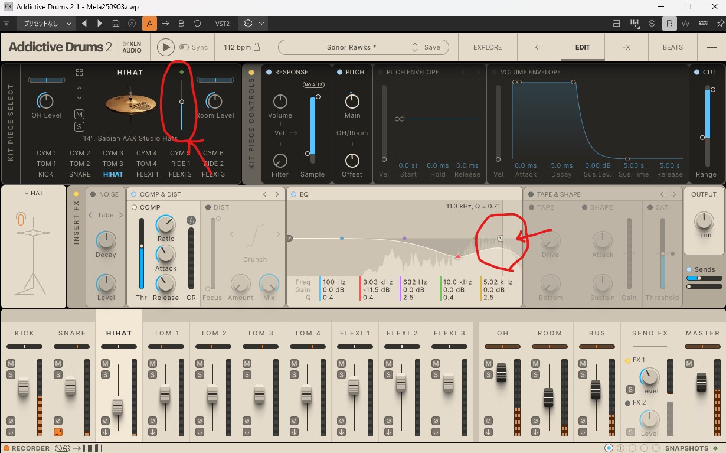This screenshot has width=726, height=453.
Task: Click the tempo lock icon beside 112 bpm
Action: pyautogui.click(x=256, y=47)
